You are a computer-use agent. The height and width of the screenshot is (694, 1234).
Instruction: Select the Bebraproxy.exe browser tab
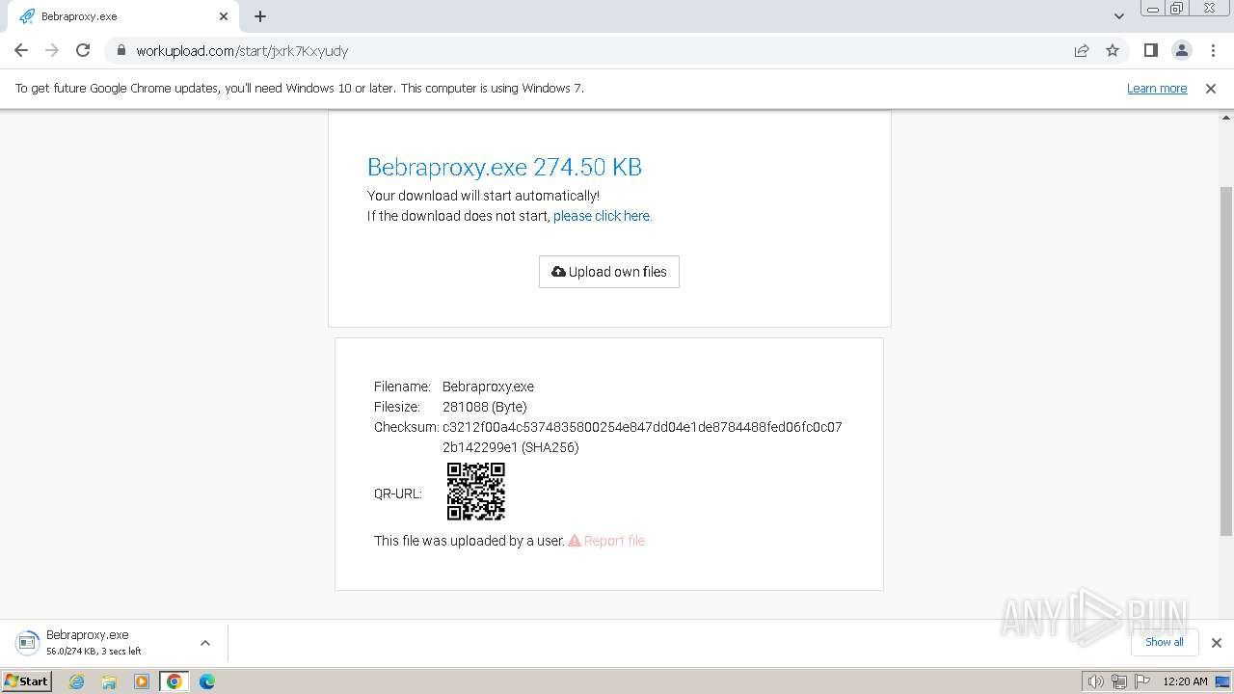click(x=121, y=16)
